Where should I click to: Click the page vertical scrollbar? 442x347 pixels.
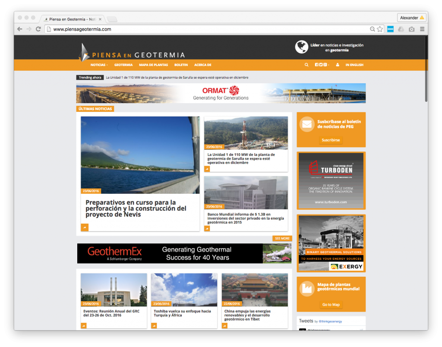426,69
